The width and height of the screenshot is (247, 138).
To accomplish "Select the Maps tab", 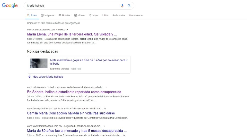I will click(x=94, y=15).
